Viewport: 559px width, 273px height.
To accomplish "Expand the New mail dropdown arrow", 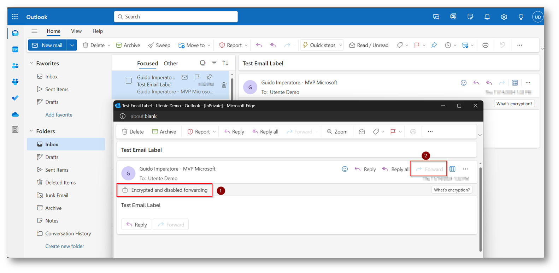I will pos(72,45).
